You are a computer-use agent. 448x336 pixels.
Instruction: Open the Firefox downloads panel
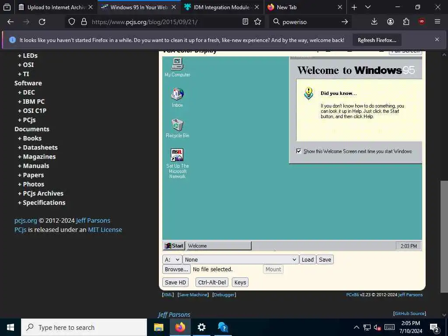pos(374,22)
